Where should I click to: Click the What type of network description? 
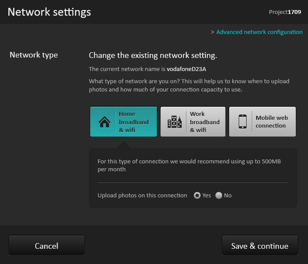click(x=189, y=85)
